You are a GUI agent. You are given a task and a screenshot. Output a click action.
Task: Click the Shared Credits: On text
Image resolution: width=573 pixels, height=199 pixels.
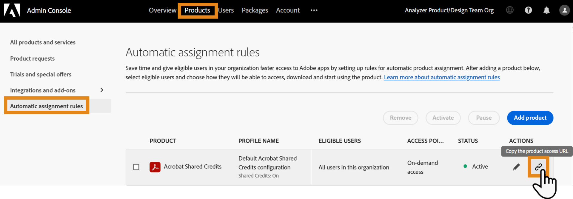258,176
